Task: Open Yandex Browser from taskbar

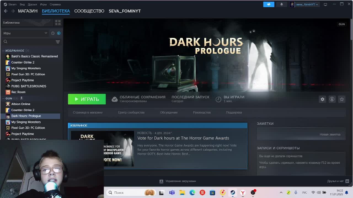Action: (x=243, y=193)
